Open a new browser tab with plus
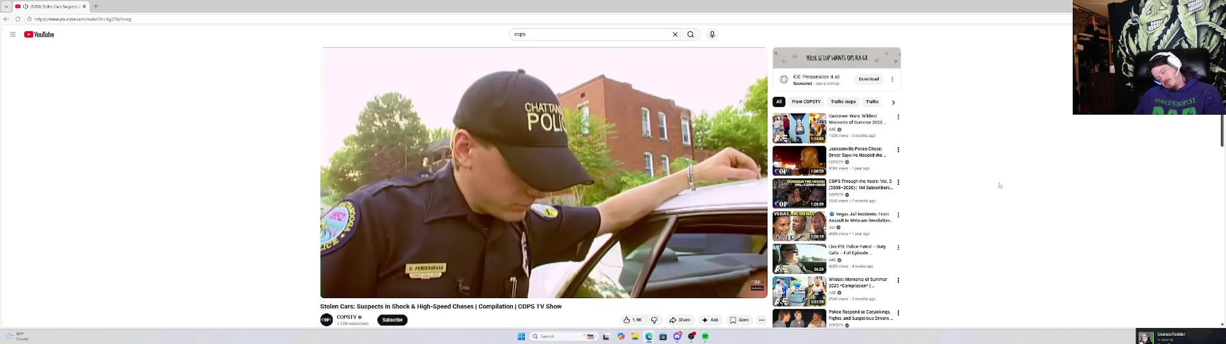This screenshot has width=1226, height=344. 96,6
